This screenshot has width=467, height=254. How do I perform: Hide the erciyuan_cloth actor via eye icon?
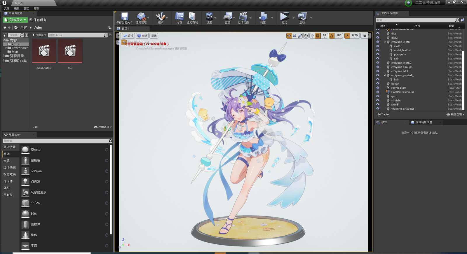378,42
